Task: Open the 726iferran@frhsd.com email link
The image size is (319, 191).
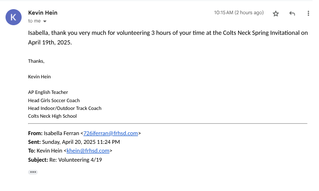Action: pos(110,133)
